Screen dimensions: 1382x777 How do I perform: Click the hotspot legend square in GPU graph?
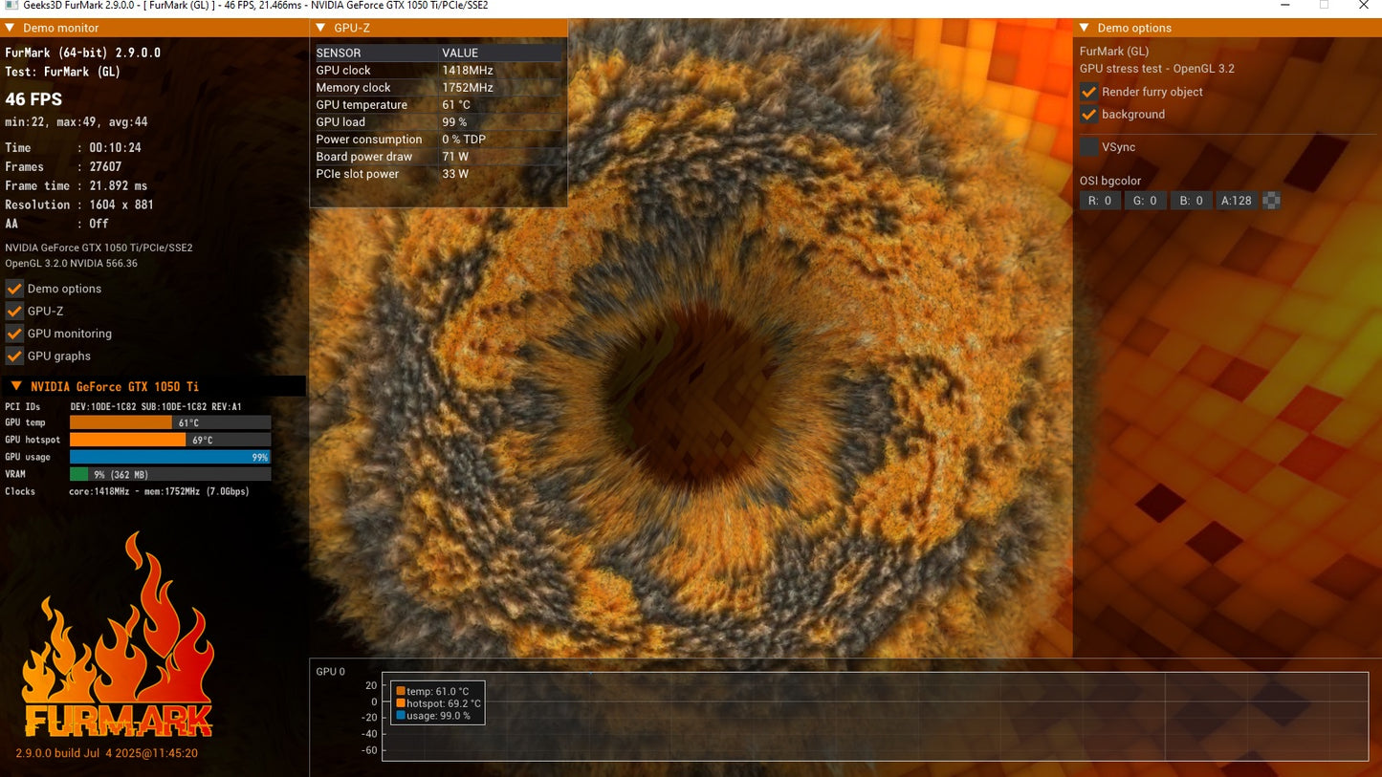pos(401,703)
